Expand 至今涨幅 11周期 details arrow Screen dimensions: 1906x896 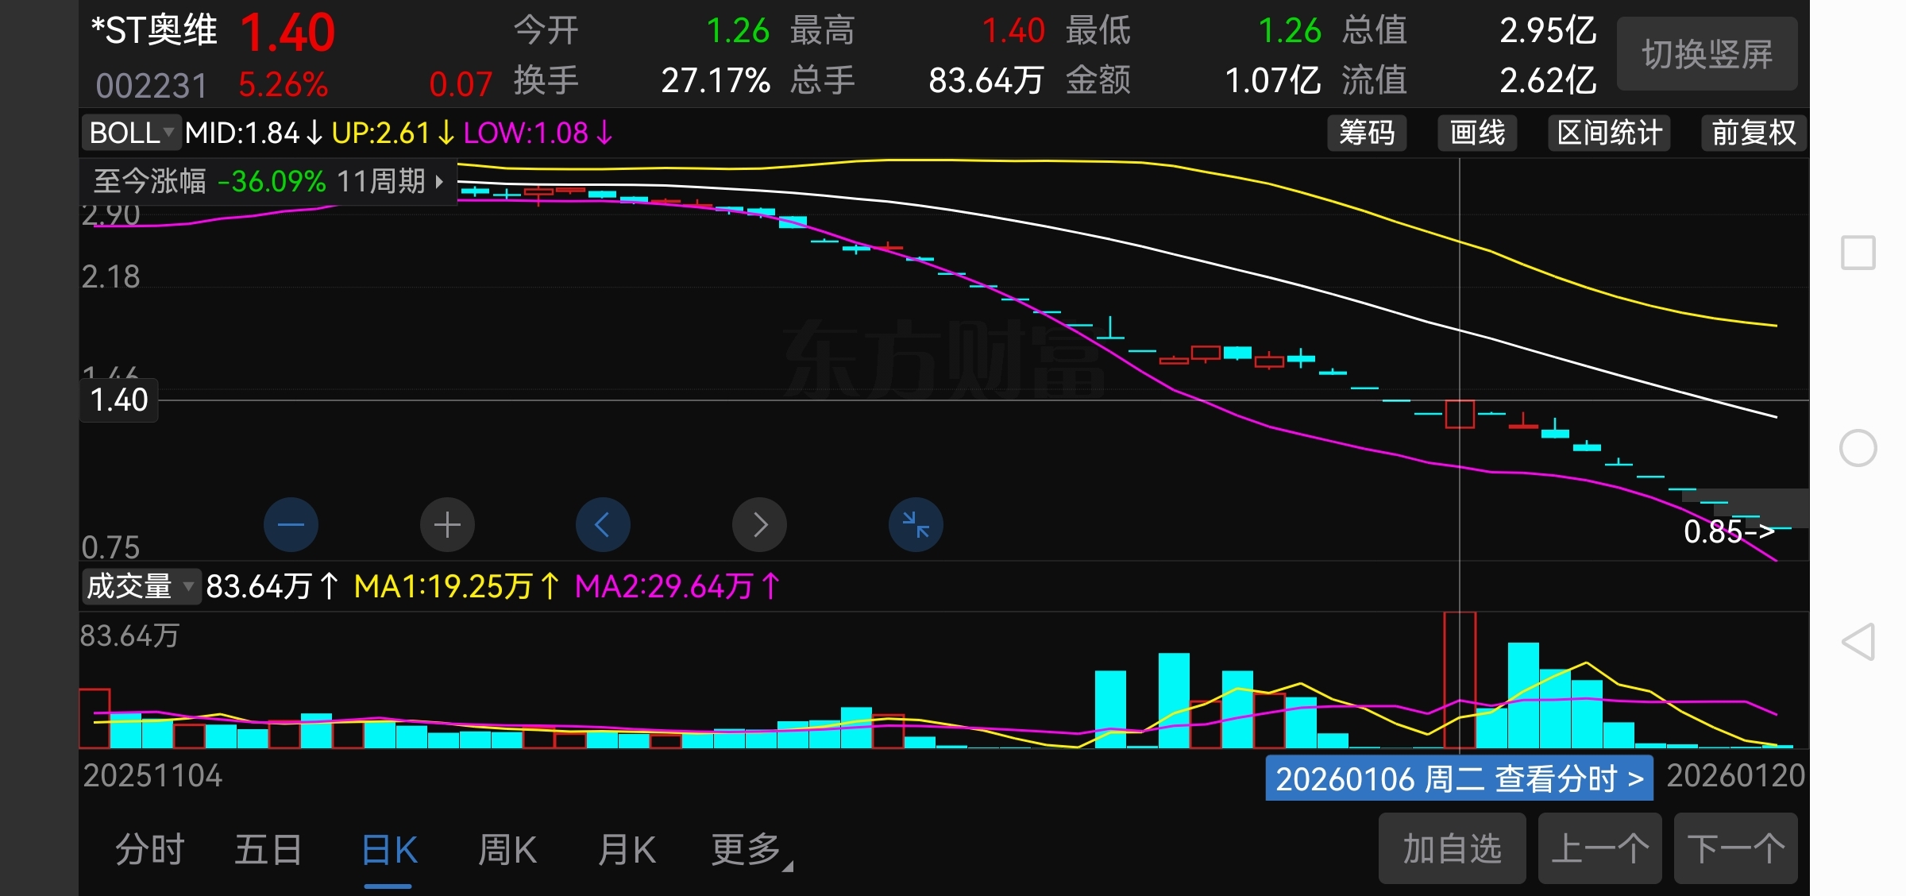[439, 181]
